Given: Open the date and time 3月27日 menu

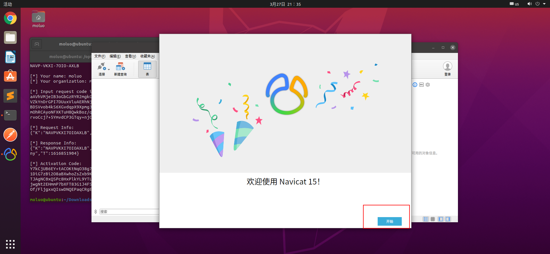Looking at the screenshot, I should (285, 4).
